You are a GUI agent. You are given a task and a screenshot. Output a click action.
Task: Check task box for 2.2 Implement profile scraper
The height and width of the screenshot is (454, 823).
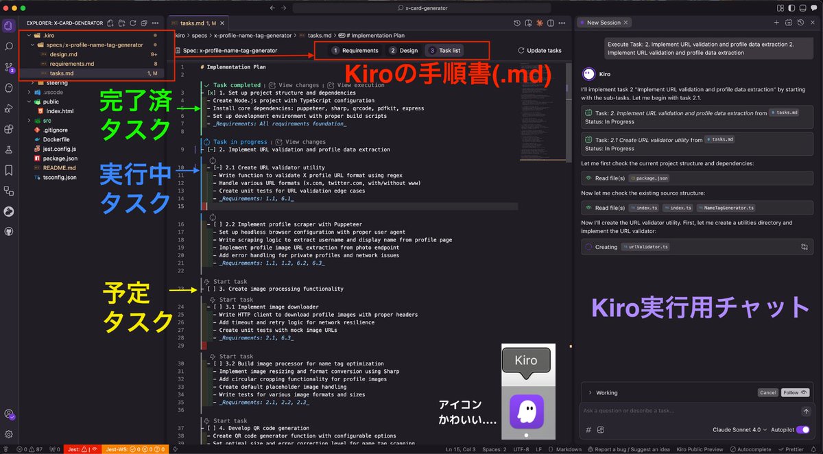(217, 224)
